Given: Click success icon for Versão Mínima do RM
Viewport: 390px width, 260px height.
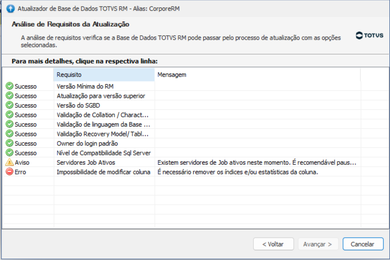Looking at the screenshot, I should pos(9,86).
